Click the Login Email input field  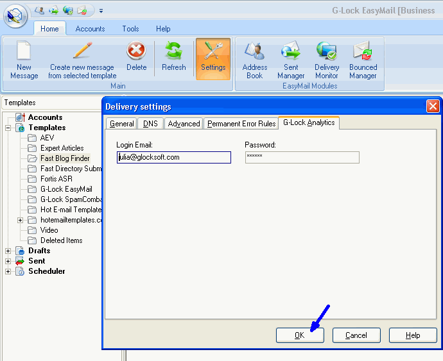[x=174, y=157]
